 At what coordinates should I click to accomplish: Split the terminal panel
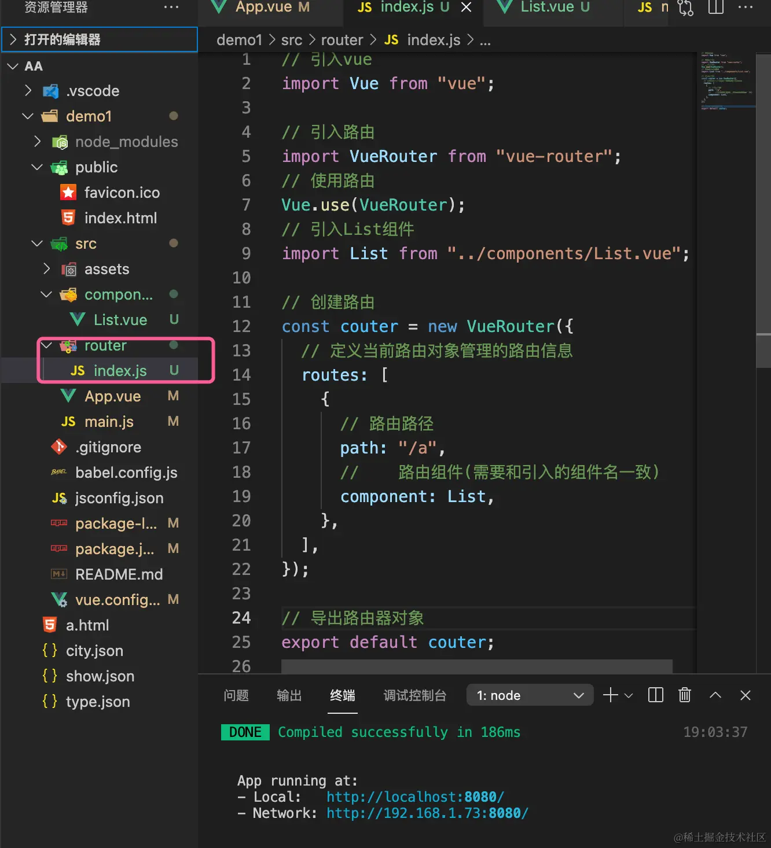point(656,695)
